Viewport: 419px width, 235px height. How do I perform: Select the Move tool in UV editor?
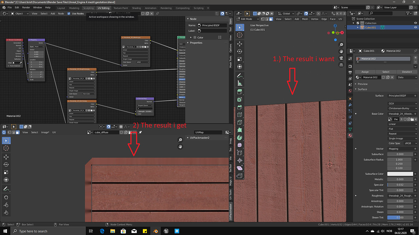(x=6, y=157)
